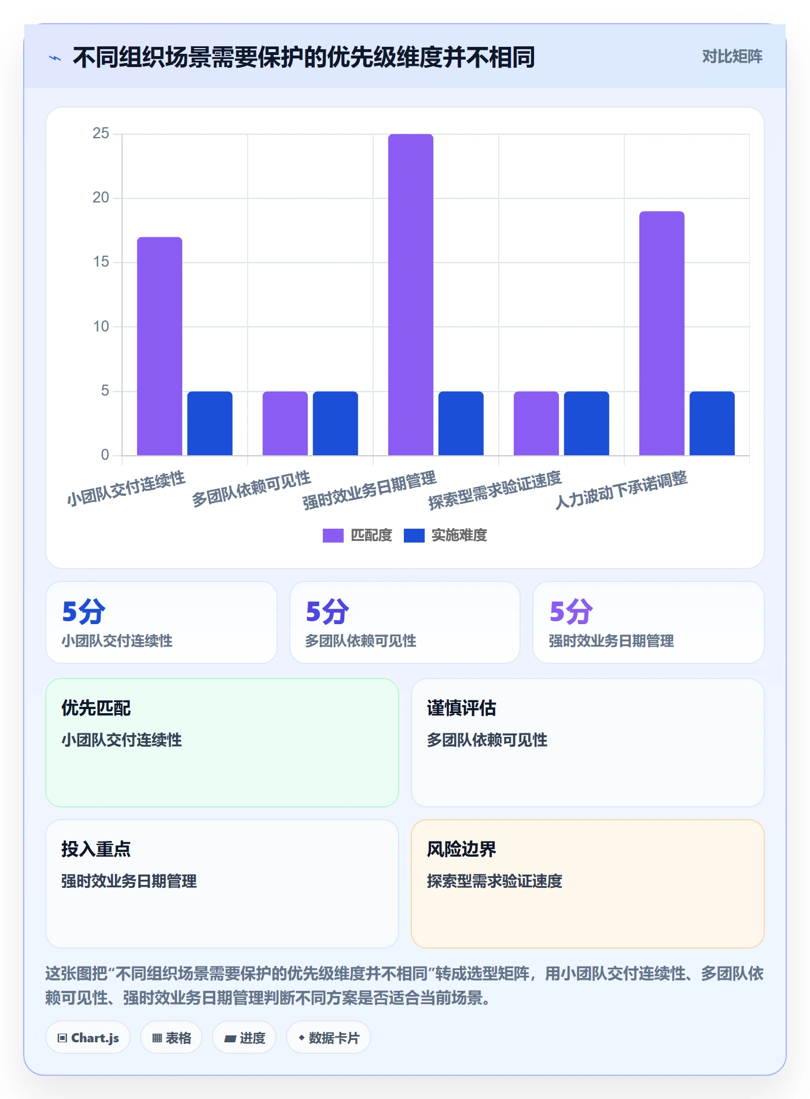Click the 对比矩阵 label in the header
810x1099 pixels.
click(x=732, y=57)
